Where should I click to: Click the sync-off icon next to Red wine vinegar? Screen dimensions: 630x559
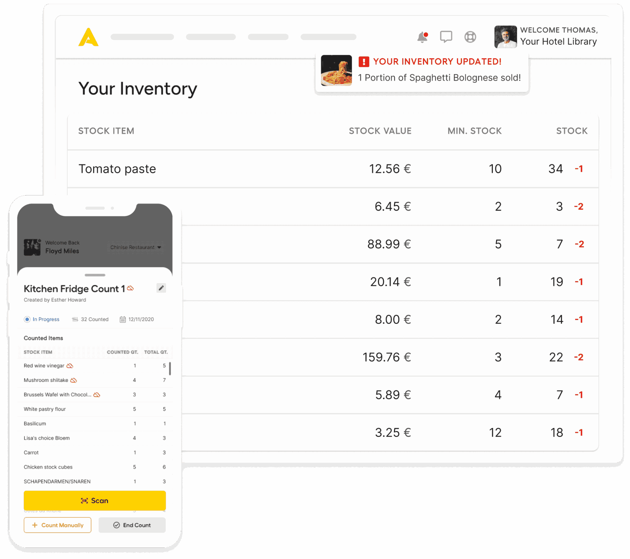[x=70, y=365]
